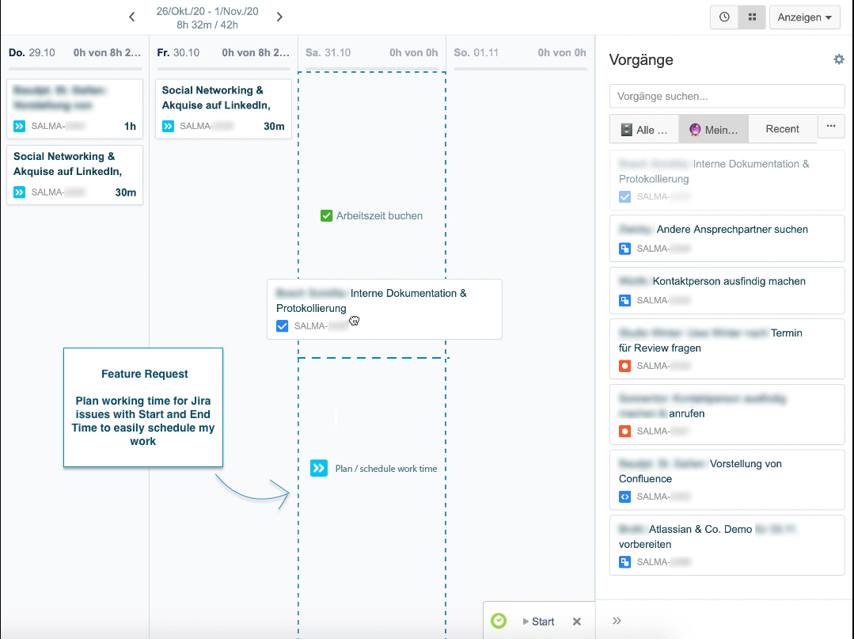Select the Alle filter tab

coord(644,129)
